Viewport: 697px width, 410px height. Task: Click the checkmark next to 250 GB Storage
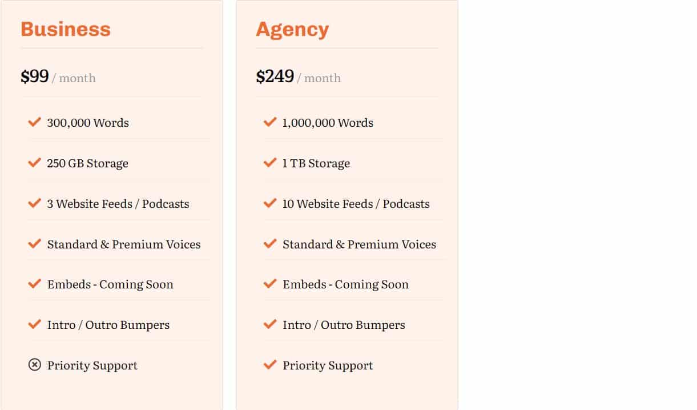pos(34,163)
